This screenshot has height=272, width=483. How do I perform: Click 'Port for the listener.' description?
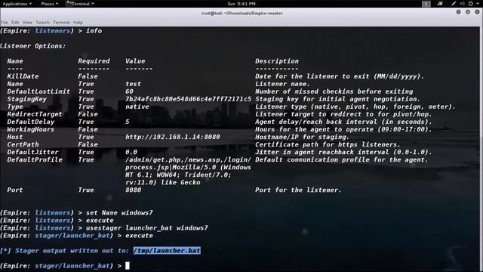click(298, 190)
